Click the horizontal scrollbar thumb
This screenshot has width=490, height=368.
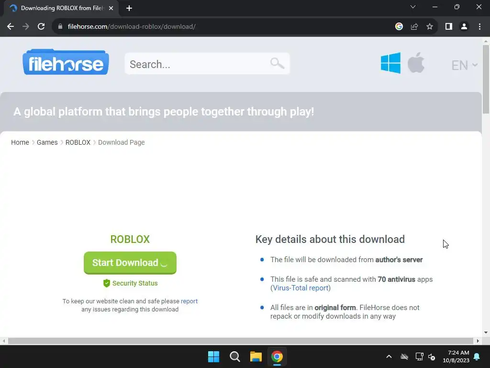(x=240, y=341)
